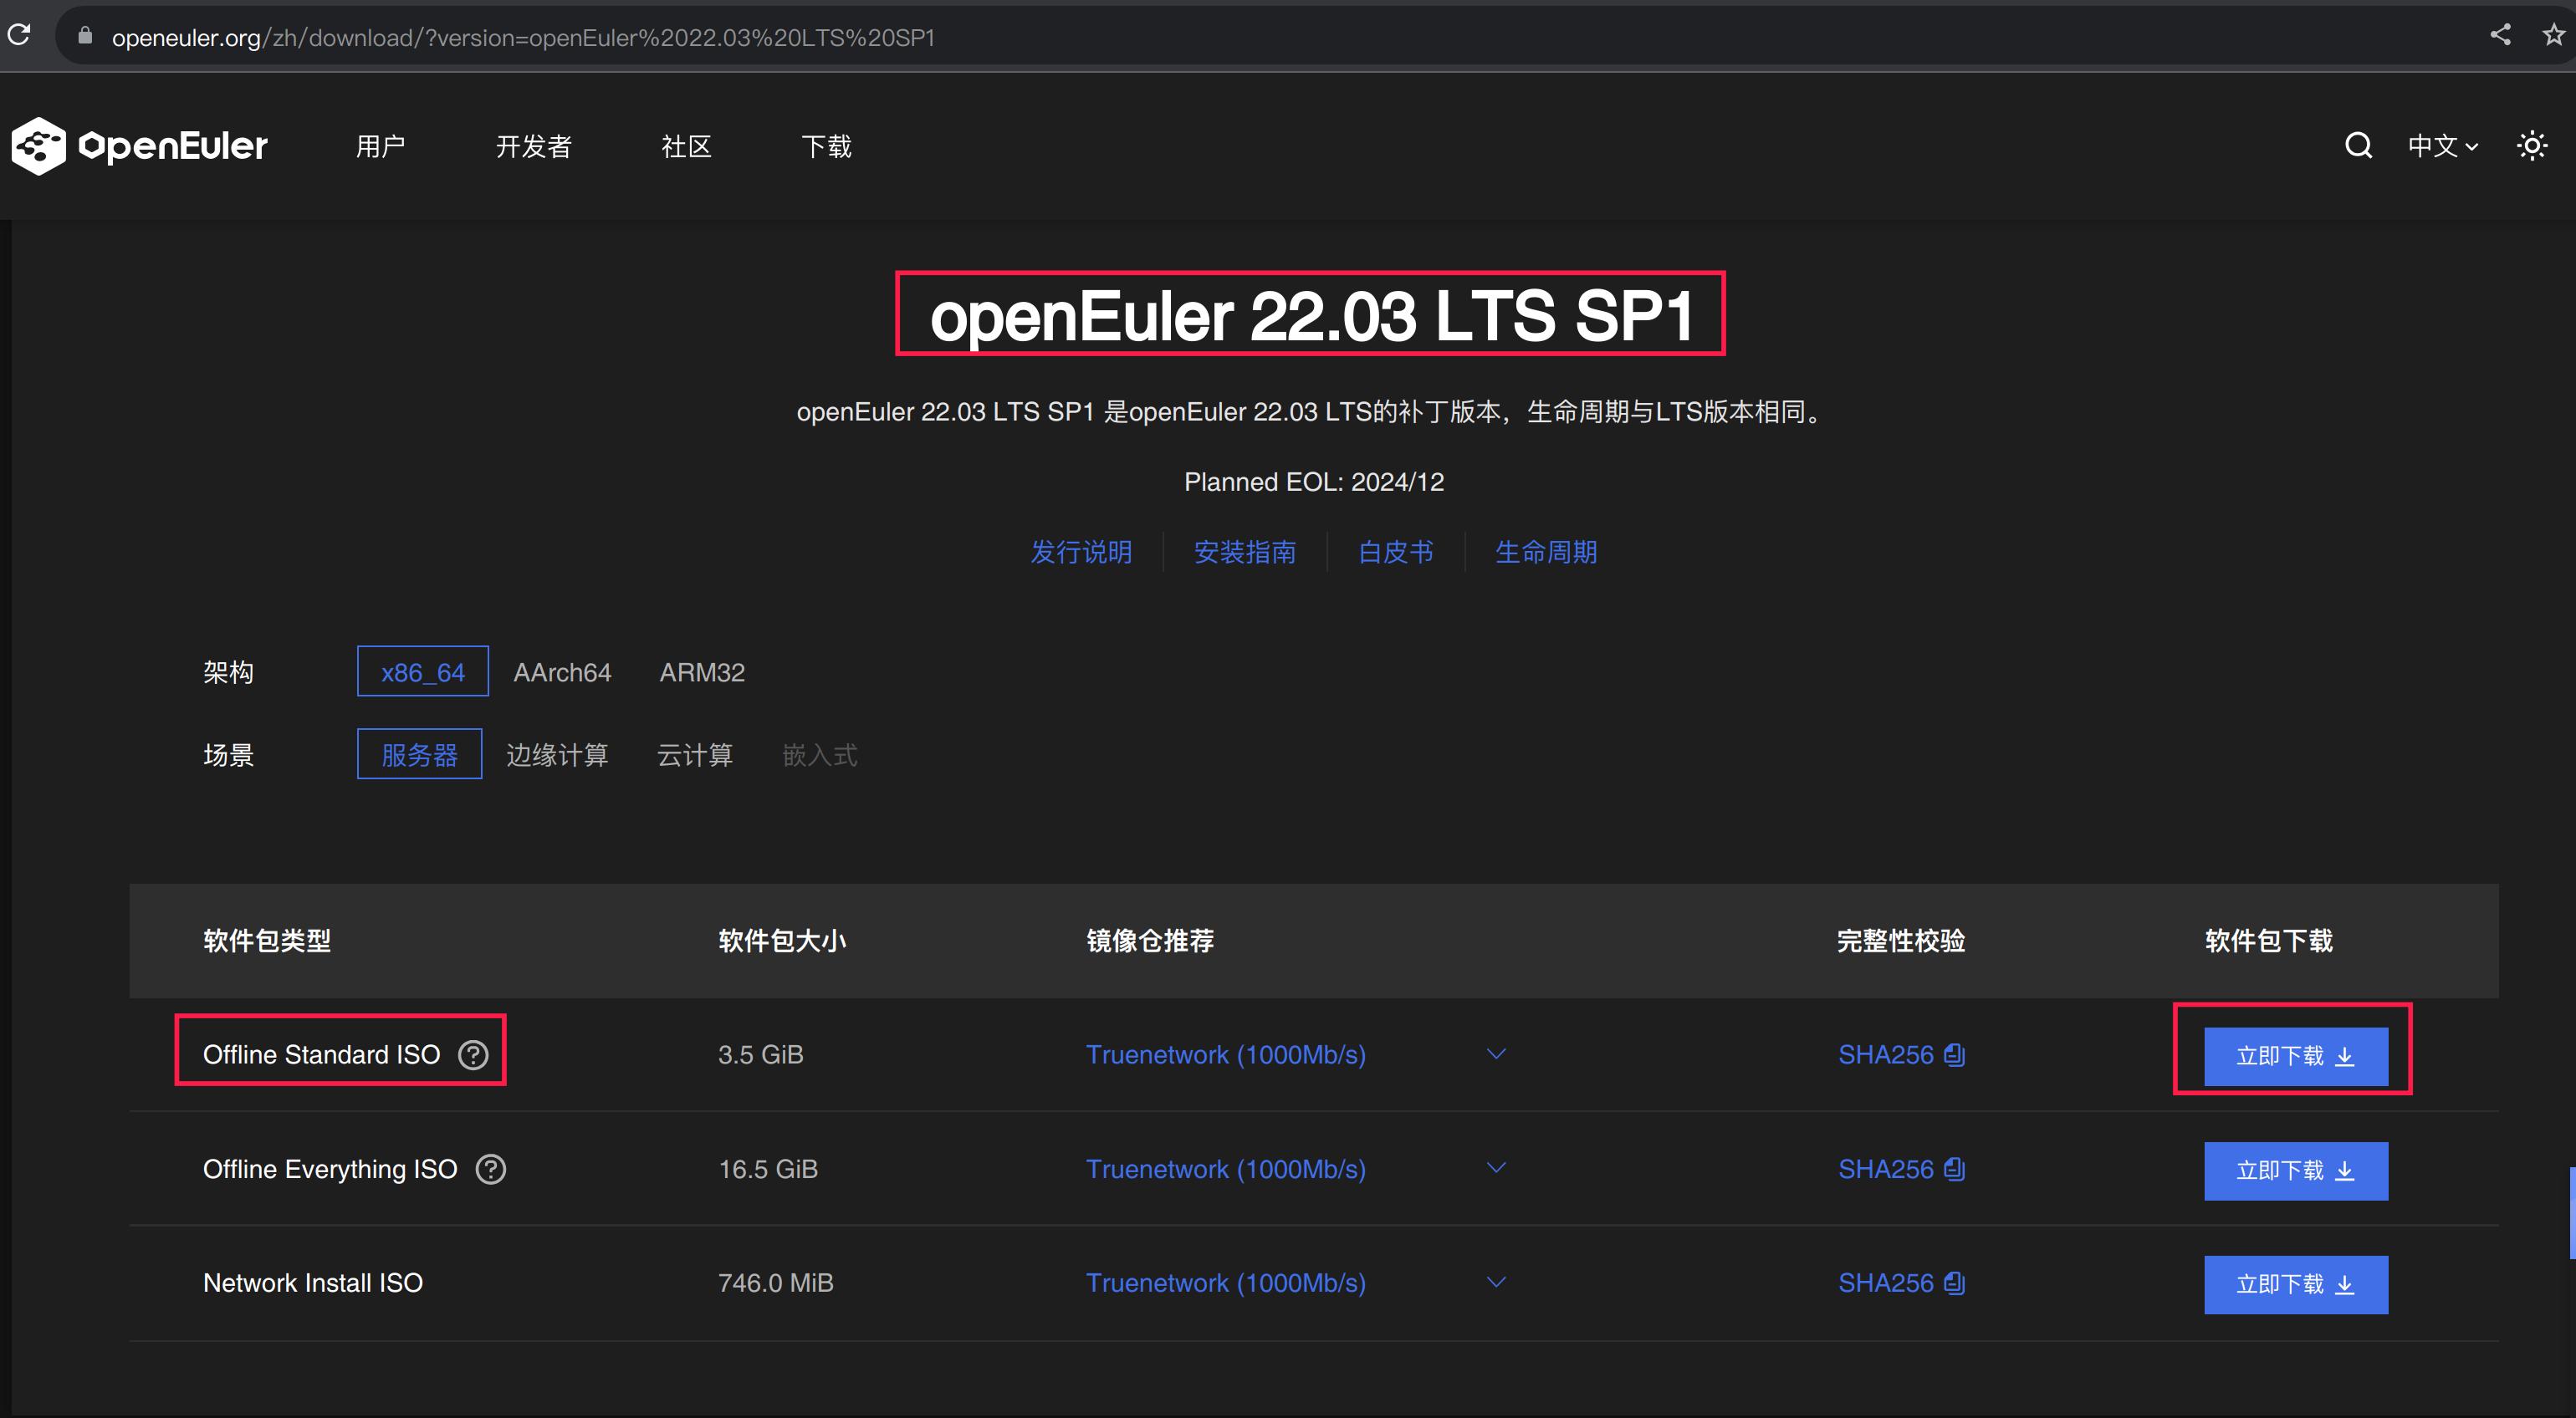This screenshot has width=2576, height=1418.
Task: Choose the 云计算 scenario option
Action: (695, 755)
